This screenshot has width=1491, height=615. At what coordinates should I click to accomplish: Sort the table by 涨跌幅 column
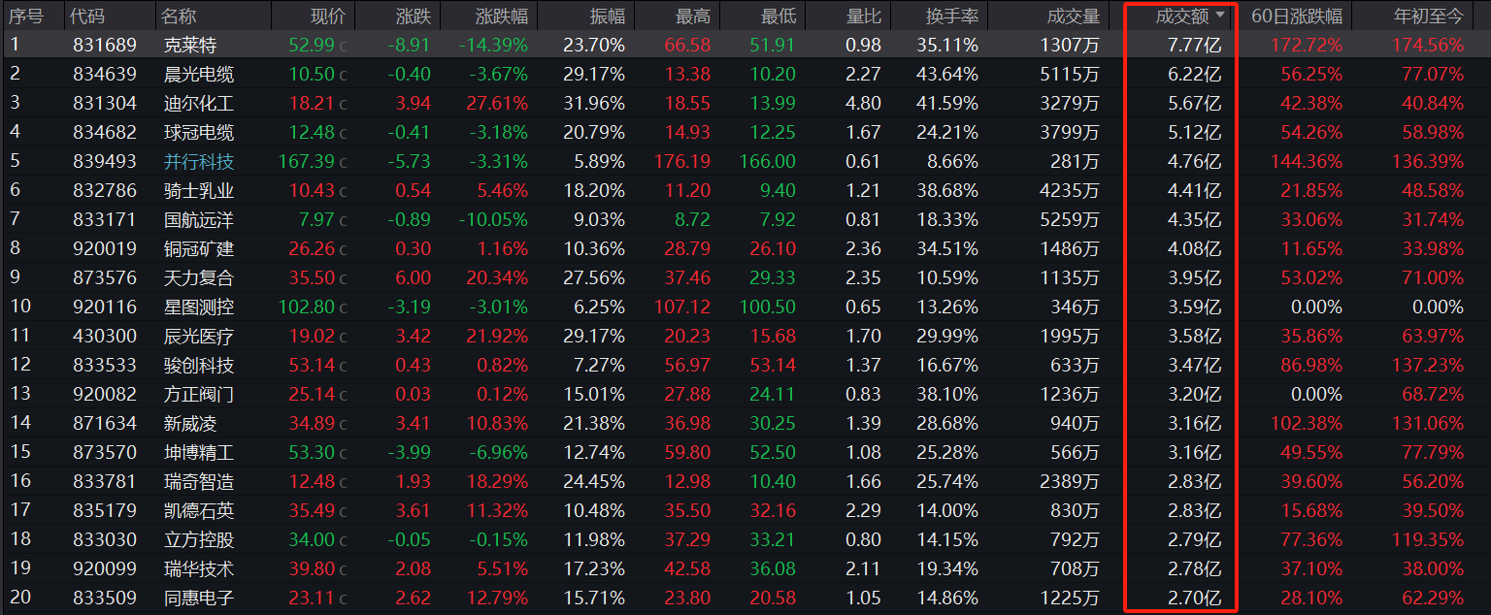(502, 16)
